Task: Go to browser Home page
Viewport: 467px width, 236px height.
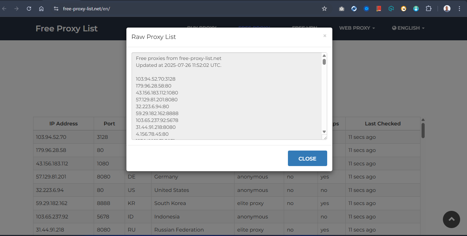Action: pos(41,9)
